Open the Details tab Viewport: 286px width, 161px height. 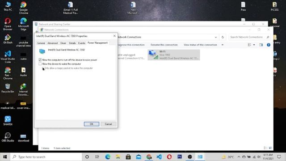72,43
